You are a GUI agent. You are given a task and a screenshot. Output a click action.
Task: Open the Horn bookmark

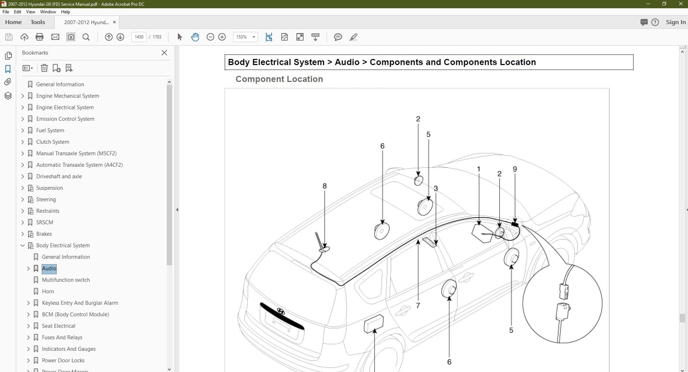(x=48, y=291)
